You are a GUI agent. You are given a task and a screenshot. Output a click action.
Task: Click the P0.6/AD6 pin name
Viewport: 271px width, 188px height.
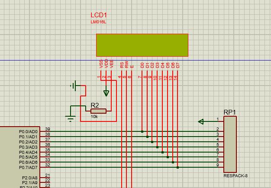pos(28,163)
